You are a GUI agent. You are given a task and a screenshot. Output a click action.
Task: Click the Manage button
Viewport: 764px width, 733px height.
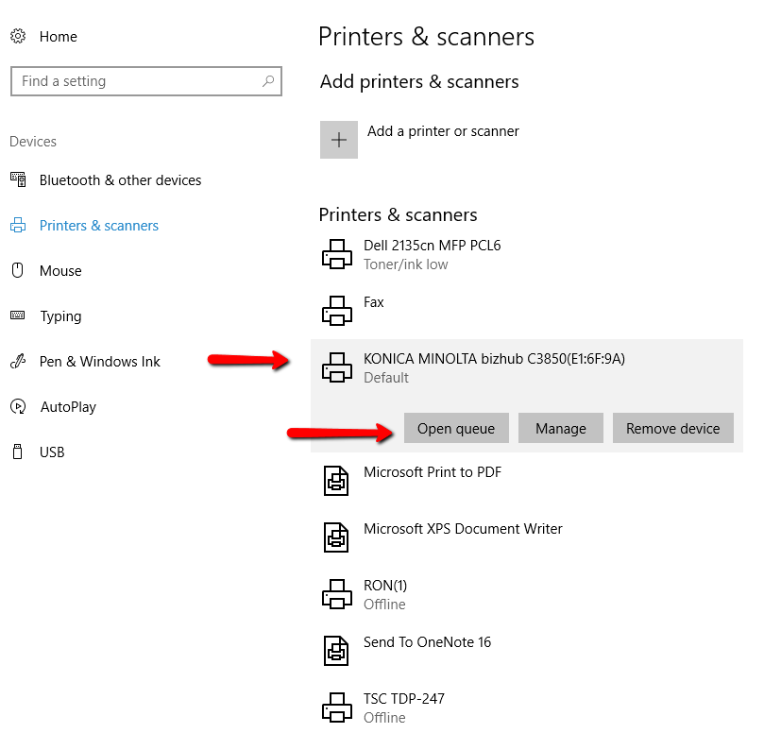tap(561, 429)
